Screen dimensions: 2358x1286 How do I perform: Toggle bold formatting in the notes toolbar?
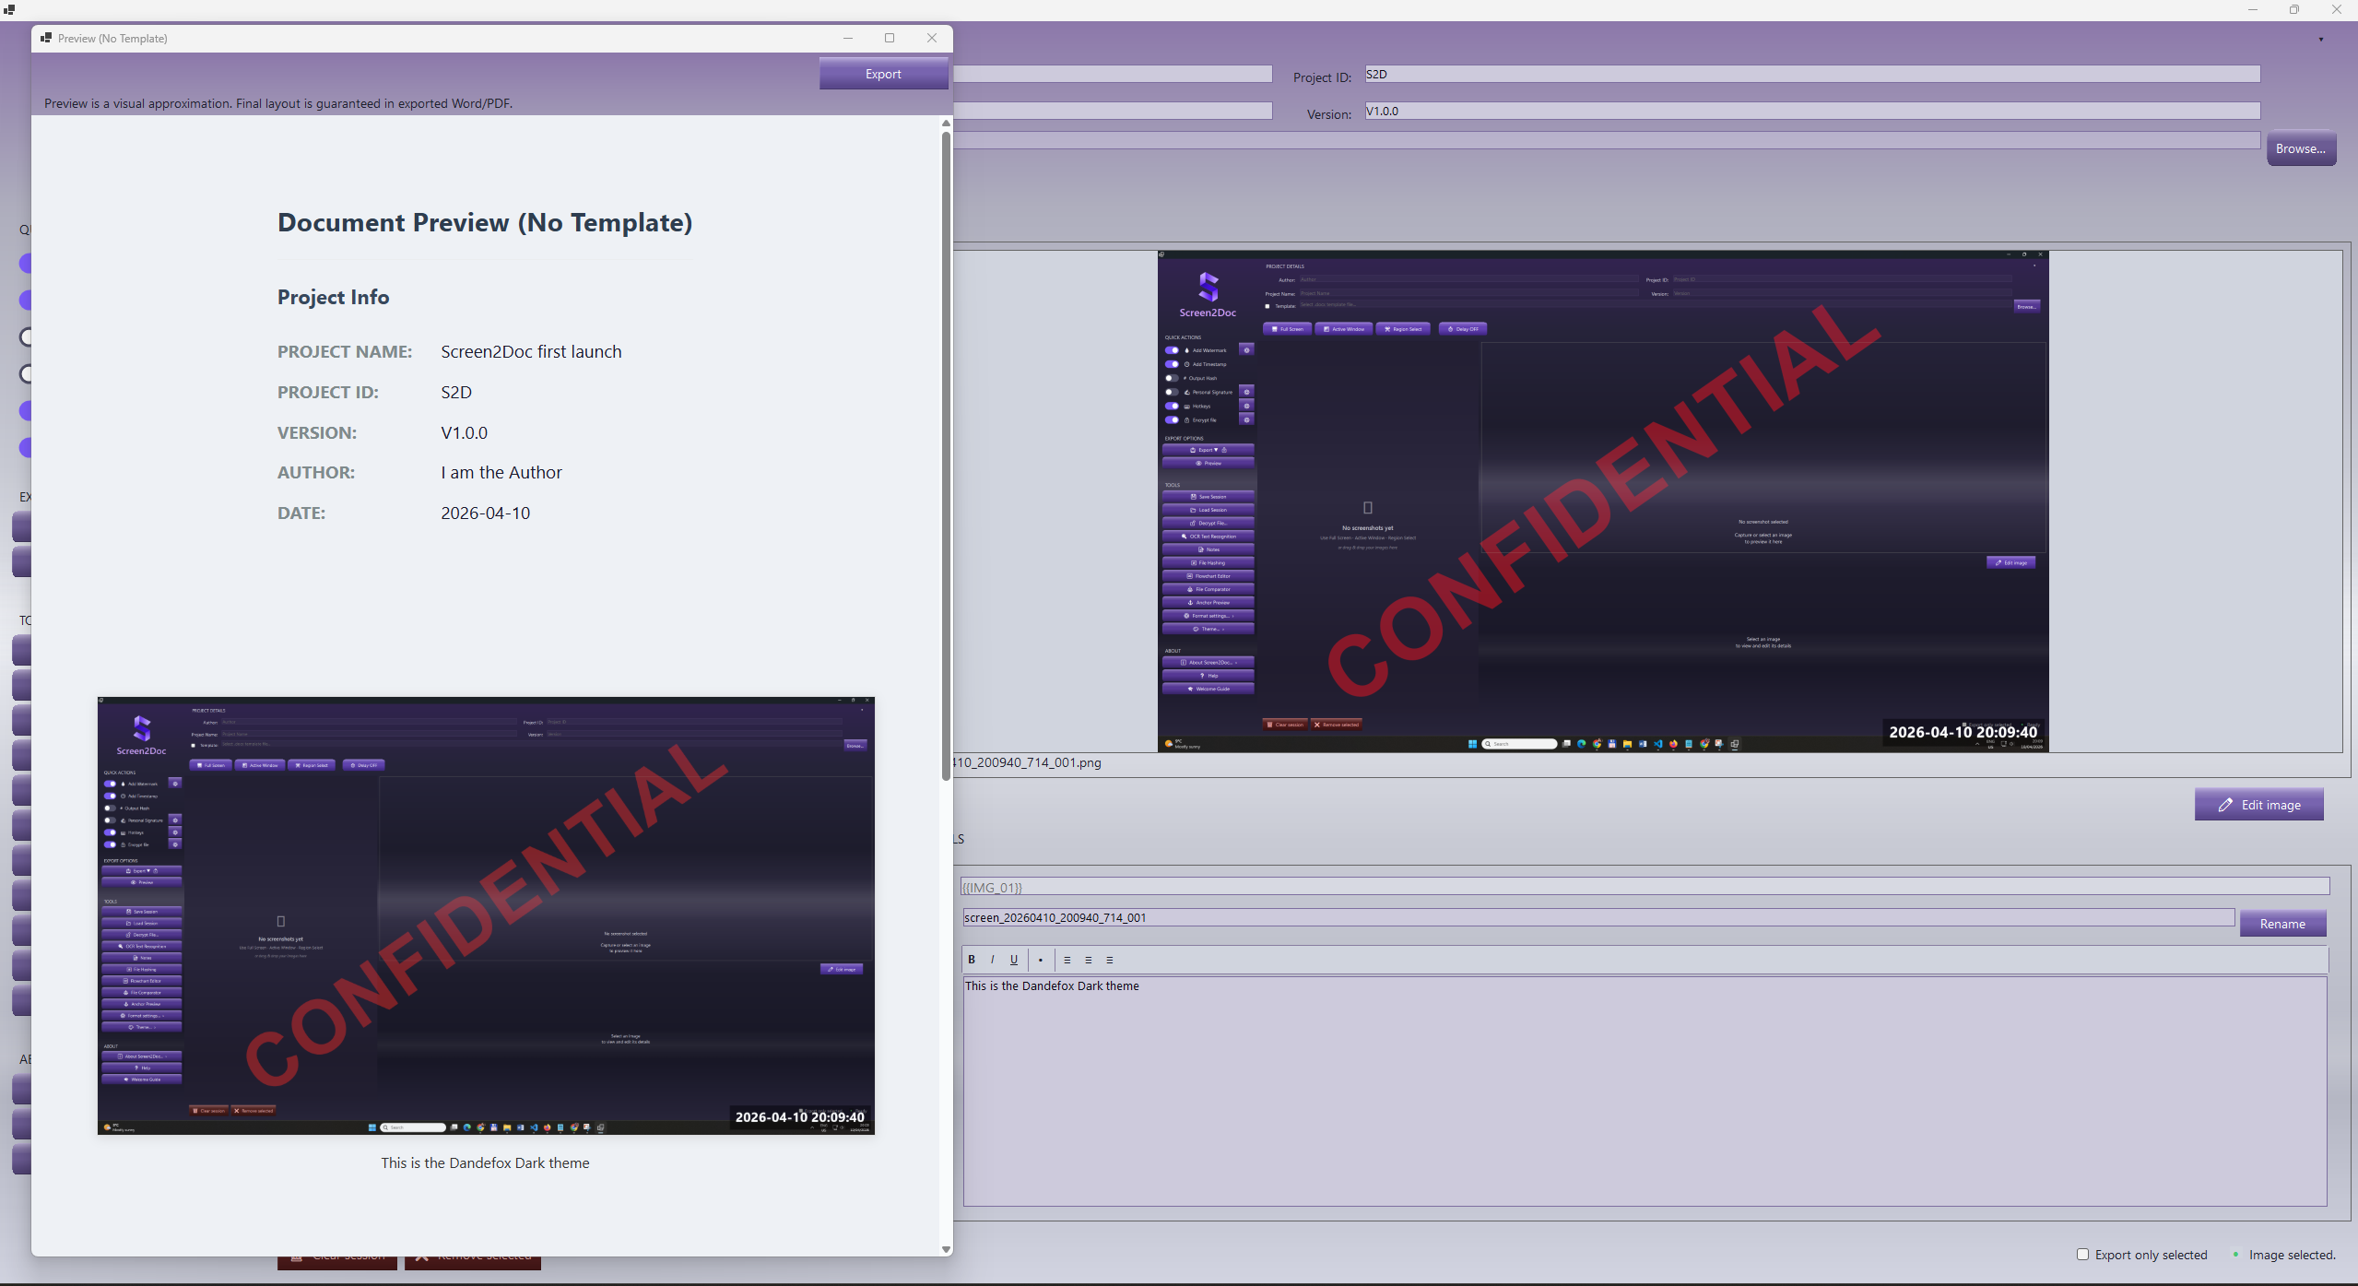pyautogui.click(x=972, y=960)
